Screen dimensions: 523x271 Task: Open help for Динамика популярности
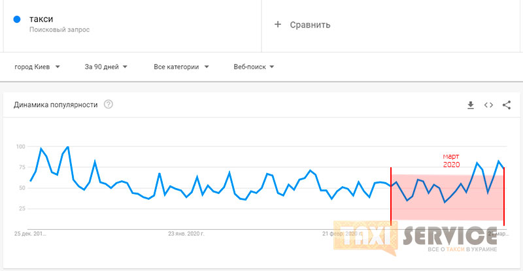108,104
